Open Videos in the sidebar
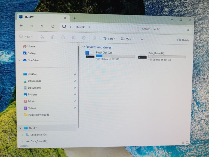Viewport: 209px width, 157px height. pyautogui.click(x=30, y=108)
